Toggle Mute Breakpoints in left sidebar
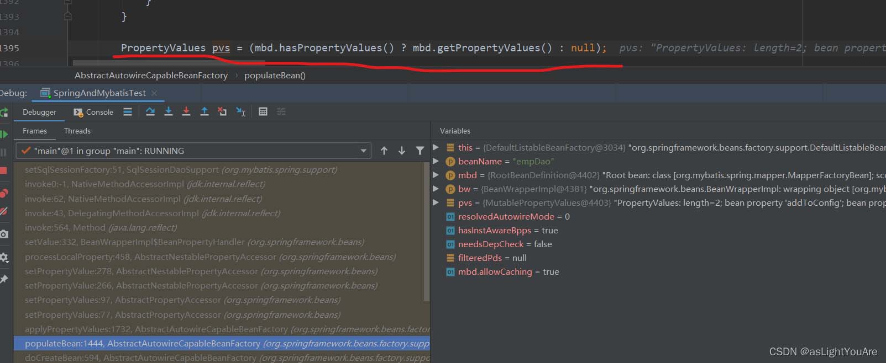This screenshot has width=886, height=363. click(x=4, y=212)
